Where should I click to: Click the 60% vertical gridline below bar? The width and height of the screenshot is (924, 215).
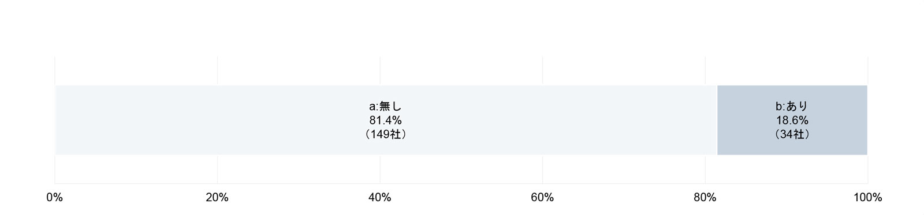(x=542, y=169)
